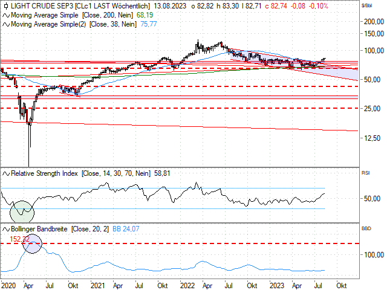Click the last Okt label on the time axis
Image resolution: width=387 pixels, height=290 pixels.
click(x=342, y=286)
